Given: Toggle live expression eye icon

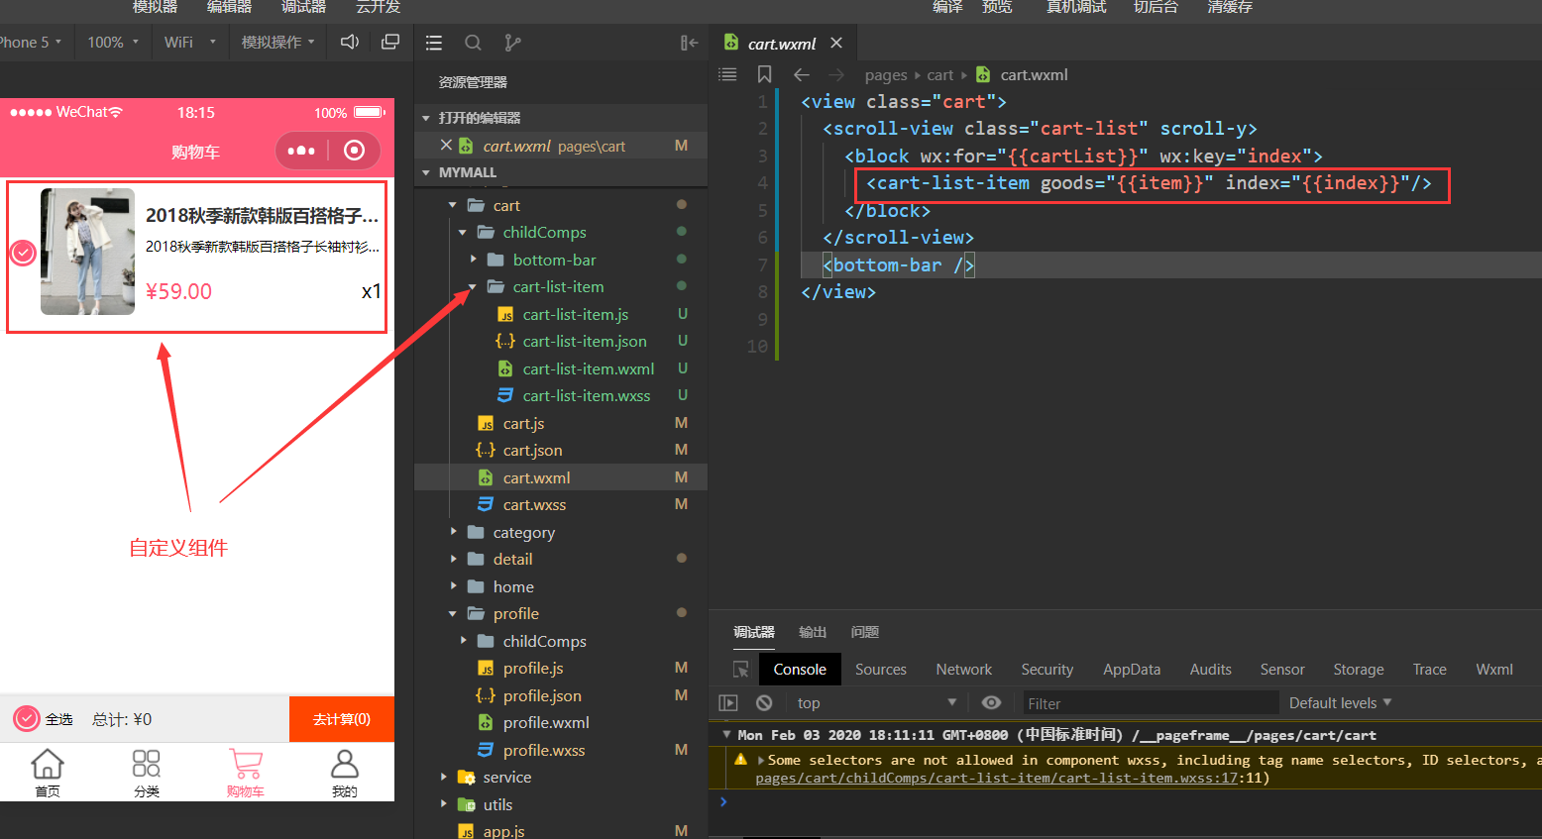Looking at the screenshot, I should tap(991, 702).
